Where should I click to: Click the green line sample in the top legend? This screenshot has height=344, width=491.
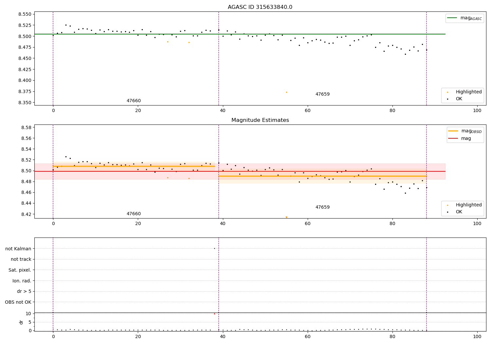point(452,18)
